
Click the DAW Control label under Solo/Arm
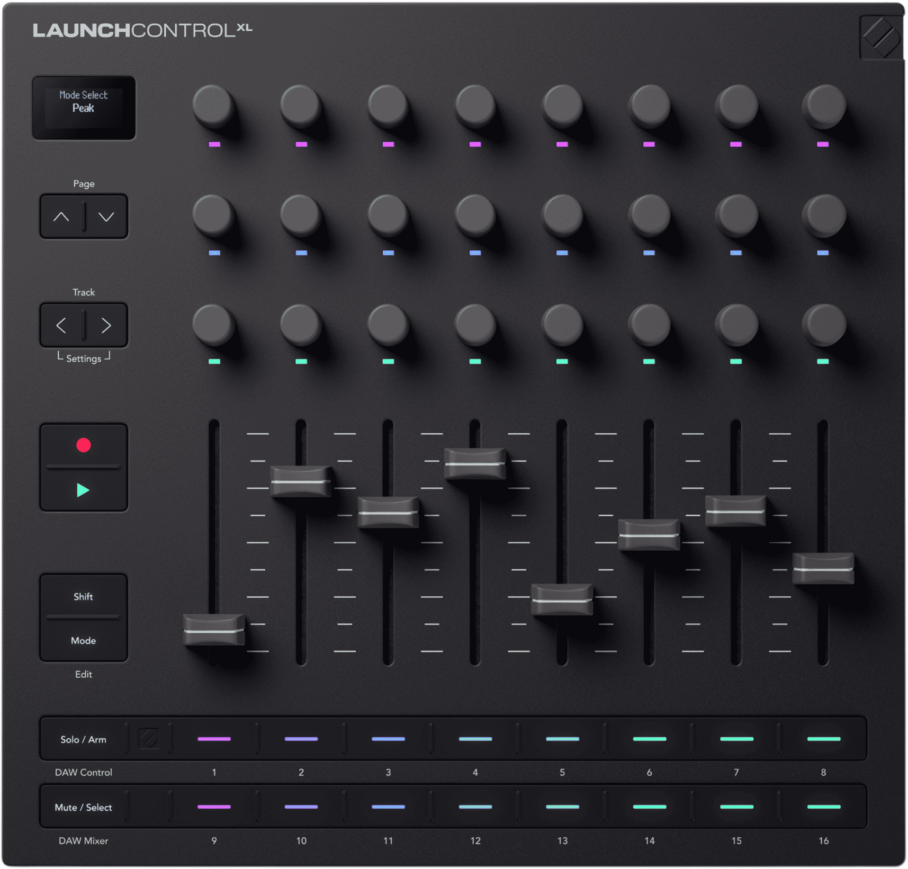(x=83, y=772)
